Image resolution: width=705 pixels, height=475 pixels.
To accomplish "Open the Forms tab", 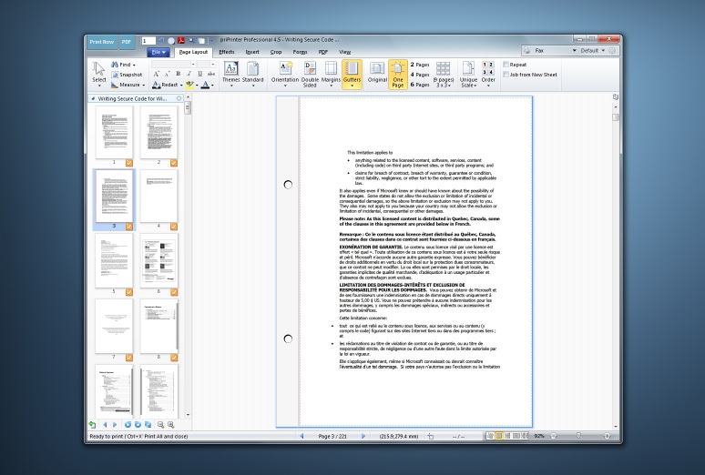I will tap(300, 52).
